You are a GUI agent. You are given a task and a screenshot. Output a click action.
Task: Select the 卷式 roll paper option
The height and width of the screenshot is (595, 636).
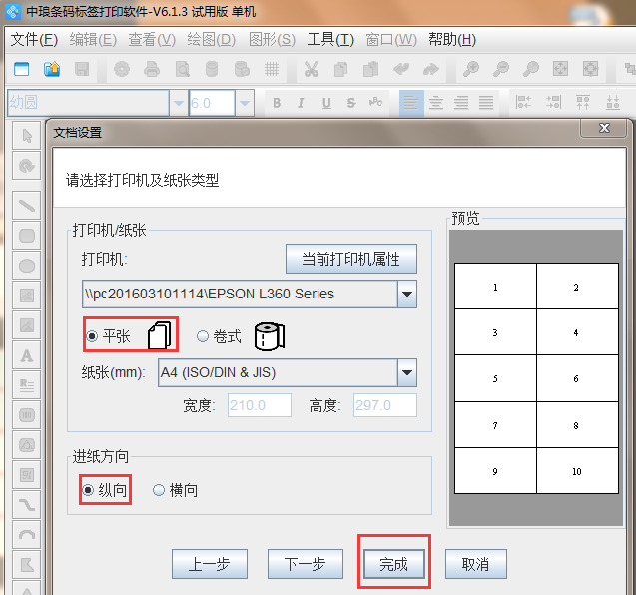tap(203, 337)
